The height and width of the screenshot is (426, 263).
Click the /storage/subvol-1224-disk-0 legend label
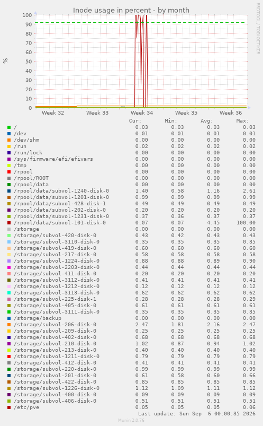point(57,261)
